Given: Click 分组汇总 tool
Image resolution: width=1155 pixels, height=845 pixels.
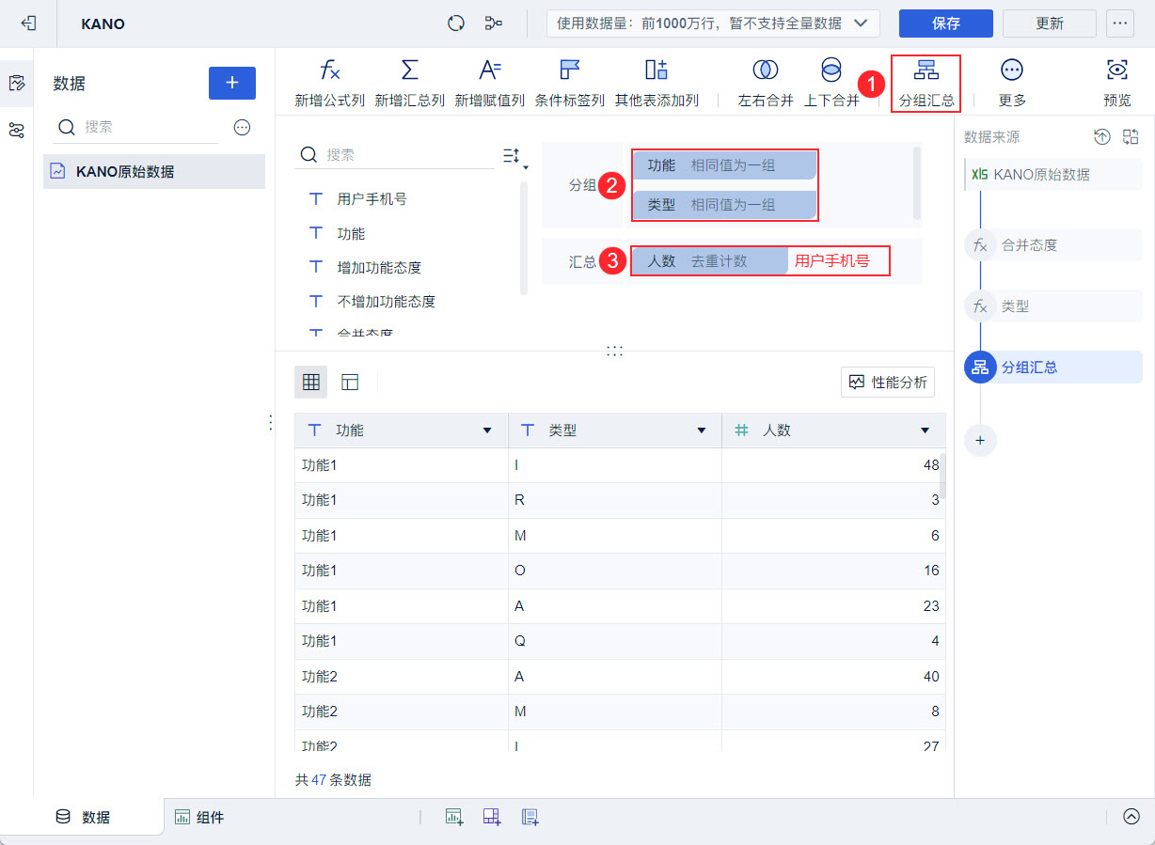Looking at the screenshot, I should coord(926,83).
